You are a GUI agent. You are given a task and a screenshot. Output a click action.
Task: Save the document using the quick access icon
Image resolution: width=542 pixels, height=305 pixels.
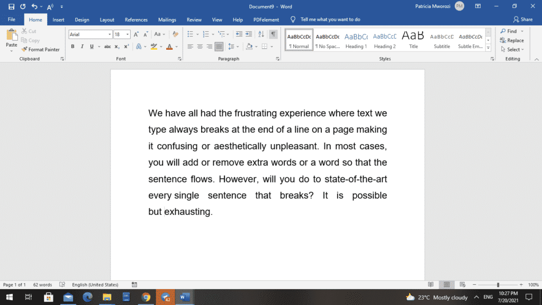pyautogui.click(x=12, y=6)
